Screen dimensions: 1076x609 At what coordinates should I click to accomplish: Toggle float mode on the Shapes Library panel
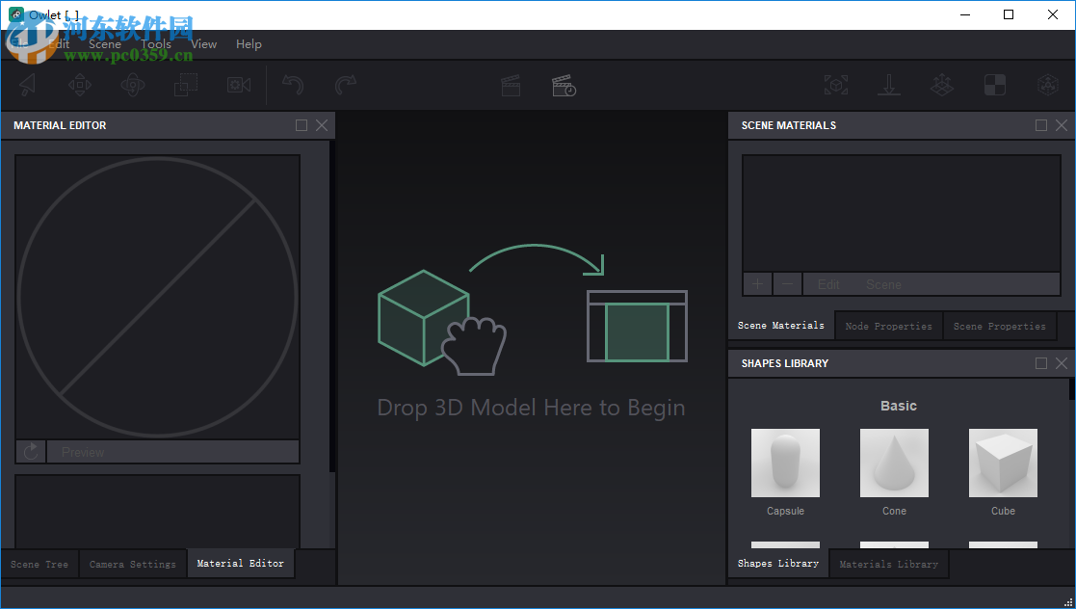(x=1040, y=363)
